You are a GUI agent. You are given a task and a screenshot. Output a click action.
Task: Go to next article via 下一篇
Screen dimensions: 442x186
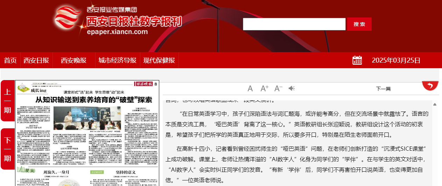(x=383, y=89)
